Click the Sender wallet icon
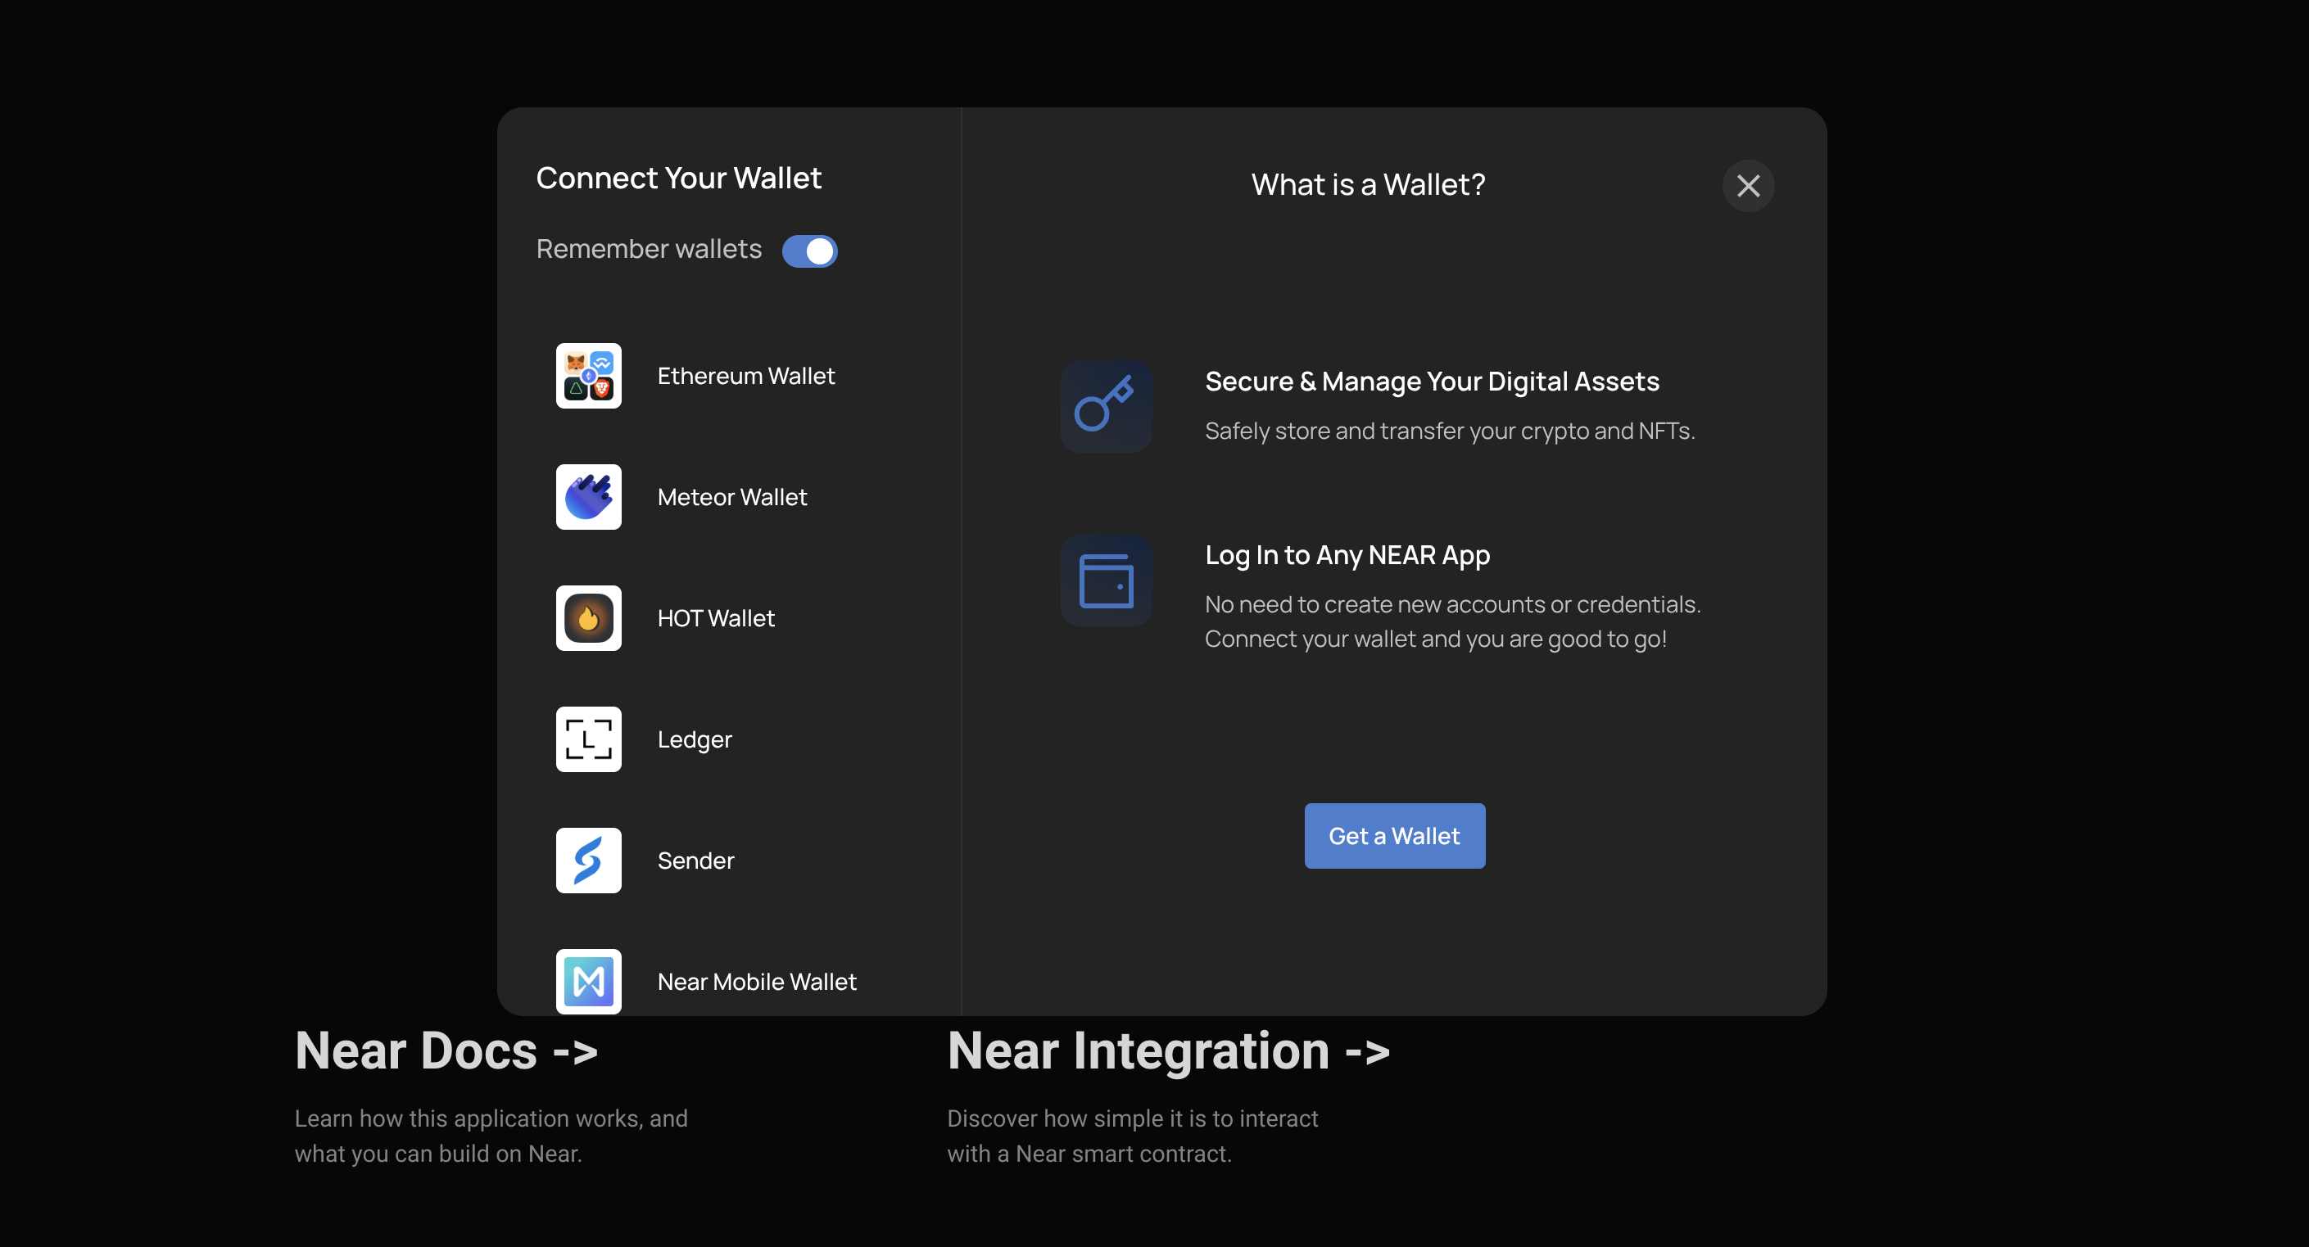 click(x=588, y=860)
